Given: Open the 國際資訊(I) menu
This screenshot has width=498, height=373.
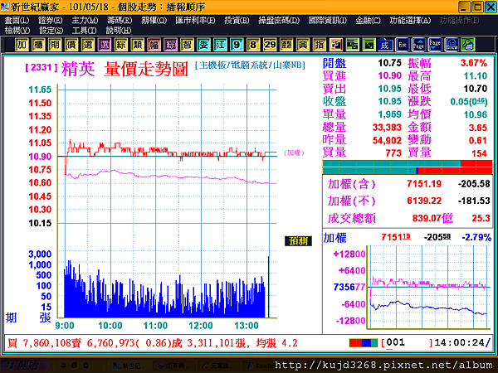Looking at the screenshot, I should [x=328, y=21].
